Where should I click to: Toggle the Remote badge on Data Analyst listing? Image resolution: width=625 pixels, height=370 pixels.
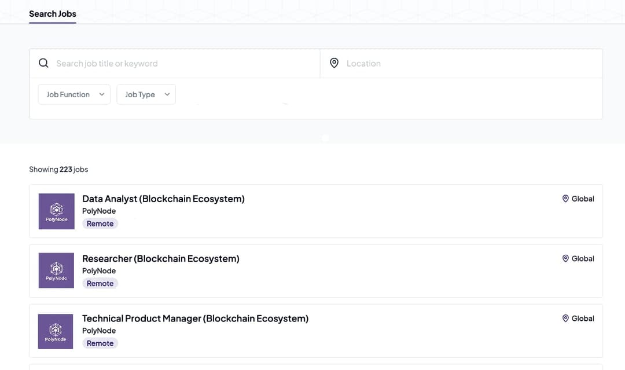point(100,223)
